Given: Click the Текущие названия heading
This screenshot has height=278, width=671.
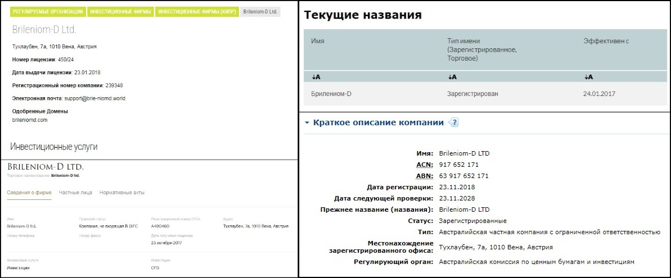Looking at the screenshot, I should (x=363, y=15).
